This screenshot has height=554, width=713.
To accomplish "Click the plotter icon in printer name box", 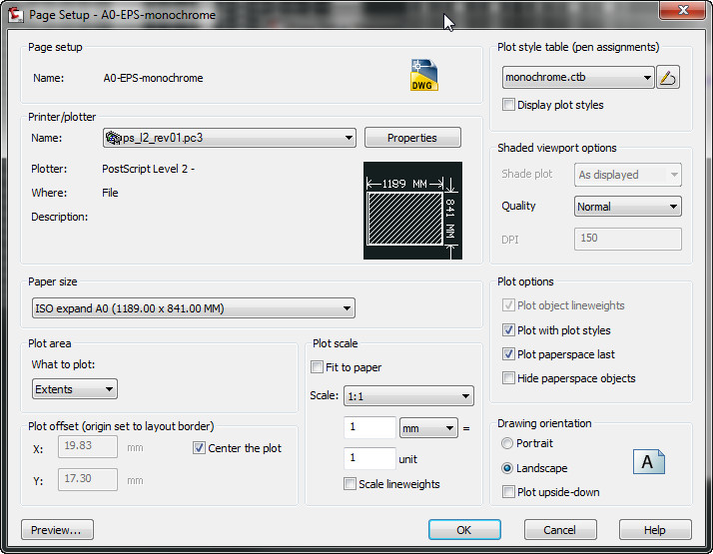I will [113, 138].
